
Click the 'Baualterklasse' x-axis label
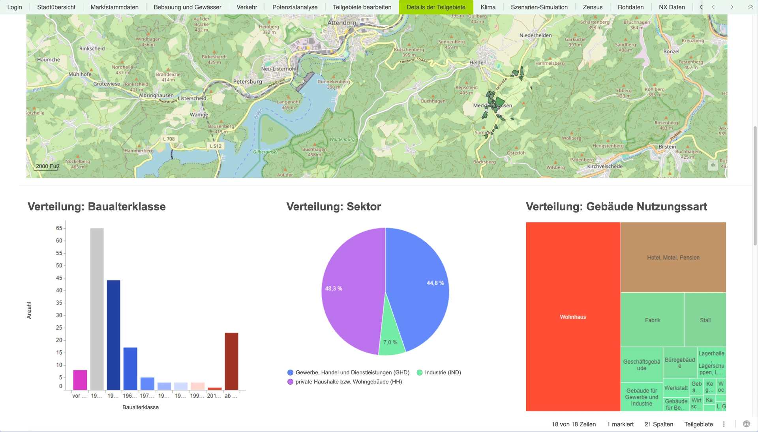[x=141, y=407]
